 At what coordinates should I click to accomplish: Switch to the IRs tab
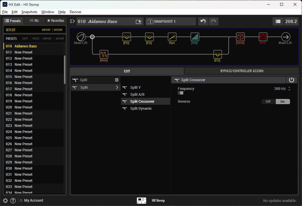coord(34,21)
